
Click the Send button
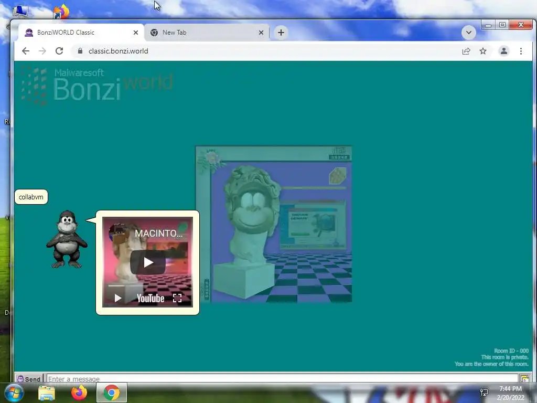pyautogui.click(x=29, y=379)
